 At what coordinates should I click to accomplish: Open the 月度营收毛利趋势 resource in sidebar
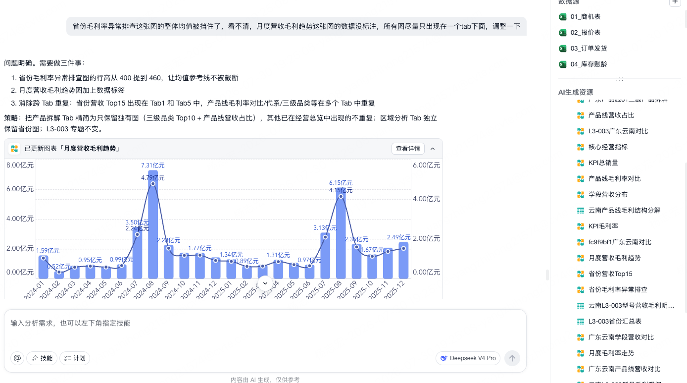click(615, 258)
